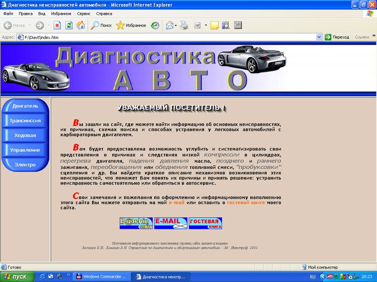Open the Файл menu
Image resolution: width=377 pixels, height=282 pixels.
[8, 14]
